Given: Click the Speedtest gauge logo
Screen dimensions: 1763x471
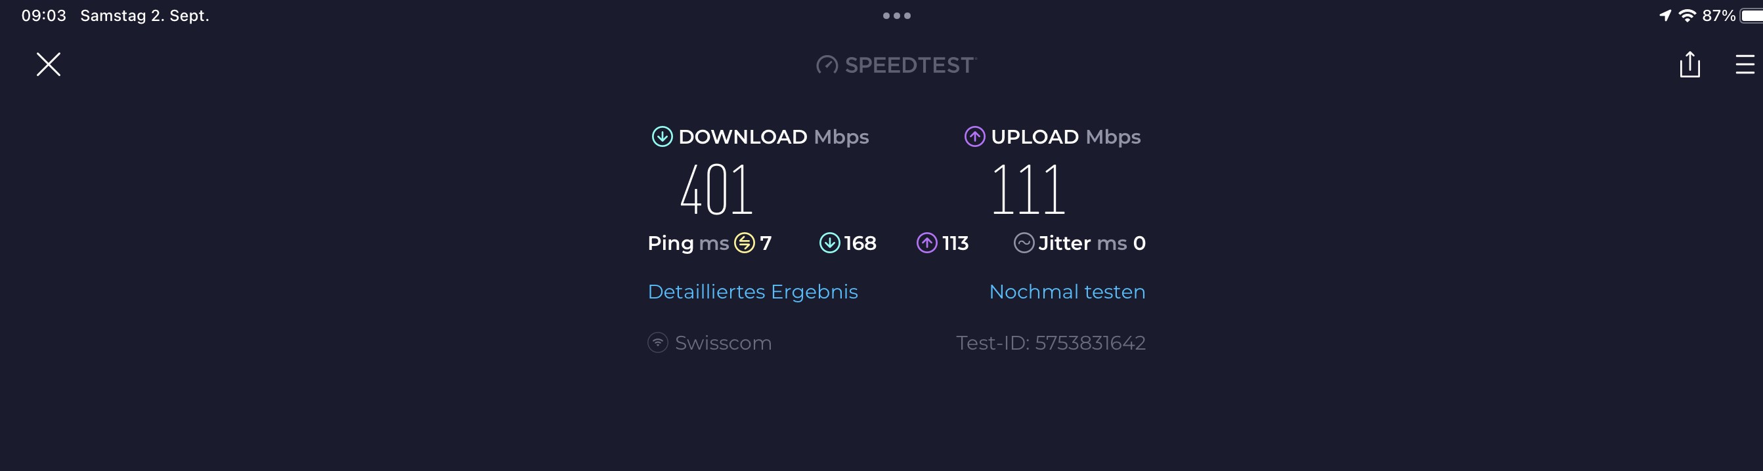Looking at the screenshot, I should (x=827, y=66).
